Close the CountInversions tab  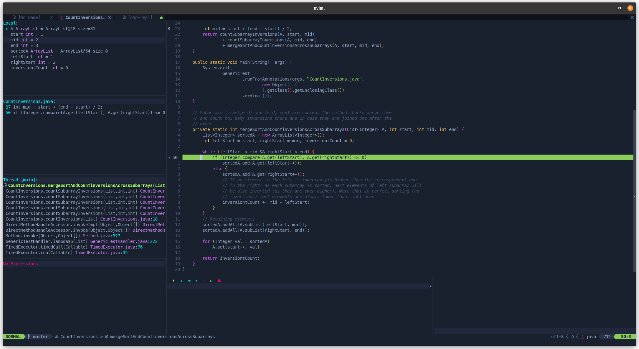tap(109, 17)
